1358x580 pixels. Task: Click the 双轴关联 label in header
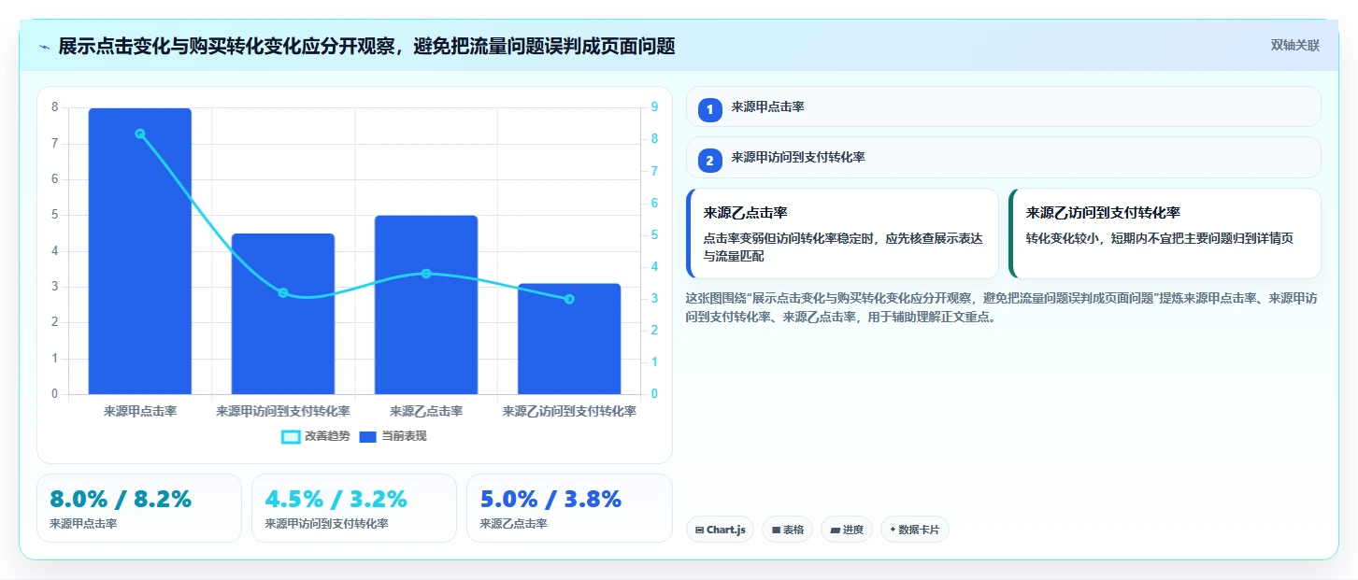tap(1294, 45)
